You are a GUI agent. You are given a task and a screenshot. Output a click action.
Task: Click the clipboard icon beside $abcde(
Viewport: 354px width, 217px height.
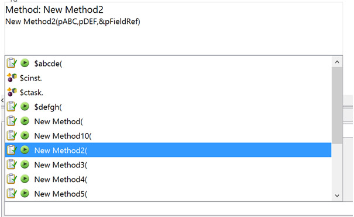(12, 63)
